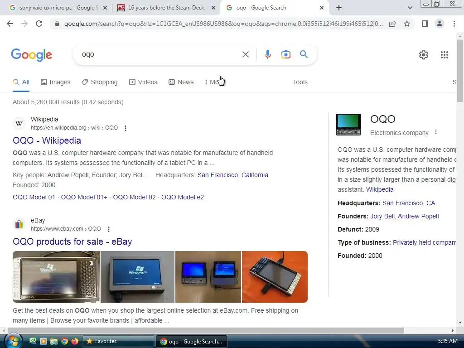Click San Francisco, CA headquarters link
This screenshot has width=464, height=348.
(409, 203)
